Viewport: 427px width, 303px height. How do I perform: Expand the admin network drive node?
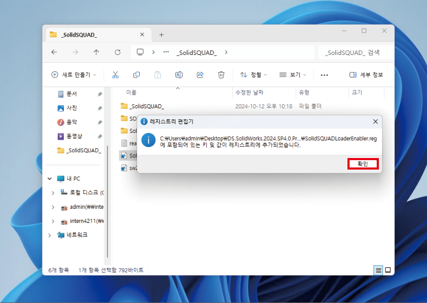point(53,207)
